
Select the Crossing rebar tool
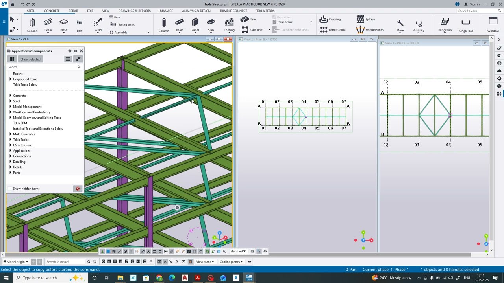tap(330, 19)
